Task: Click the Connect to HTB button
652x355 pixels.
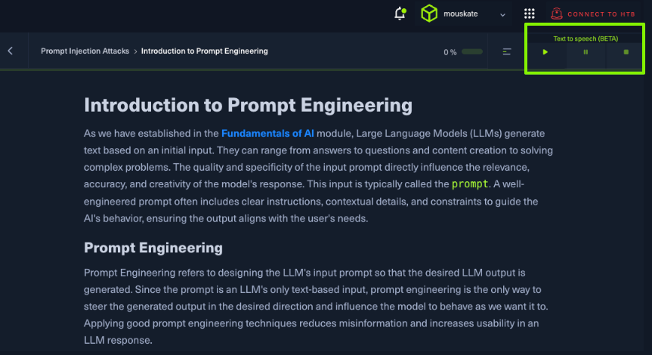Action: click(603, 14)
